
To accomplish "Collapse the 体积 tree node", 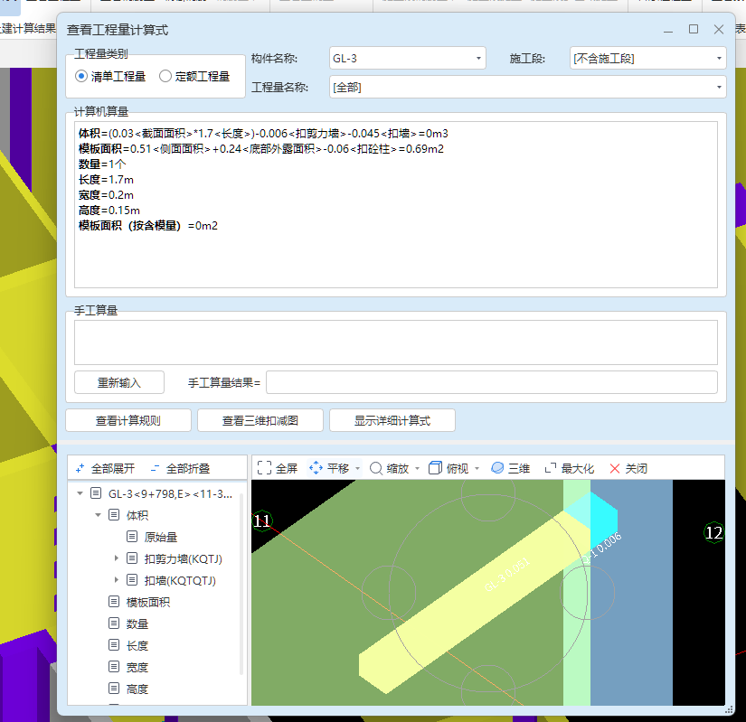I will coord(98,515).
